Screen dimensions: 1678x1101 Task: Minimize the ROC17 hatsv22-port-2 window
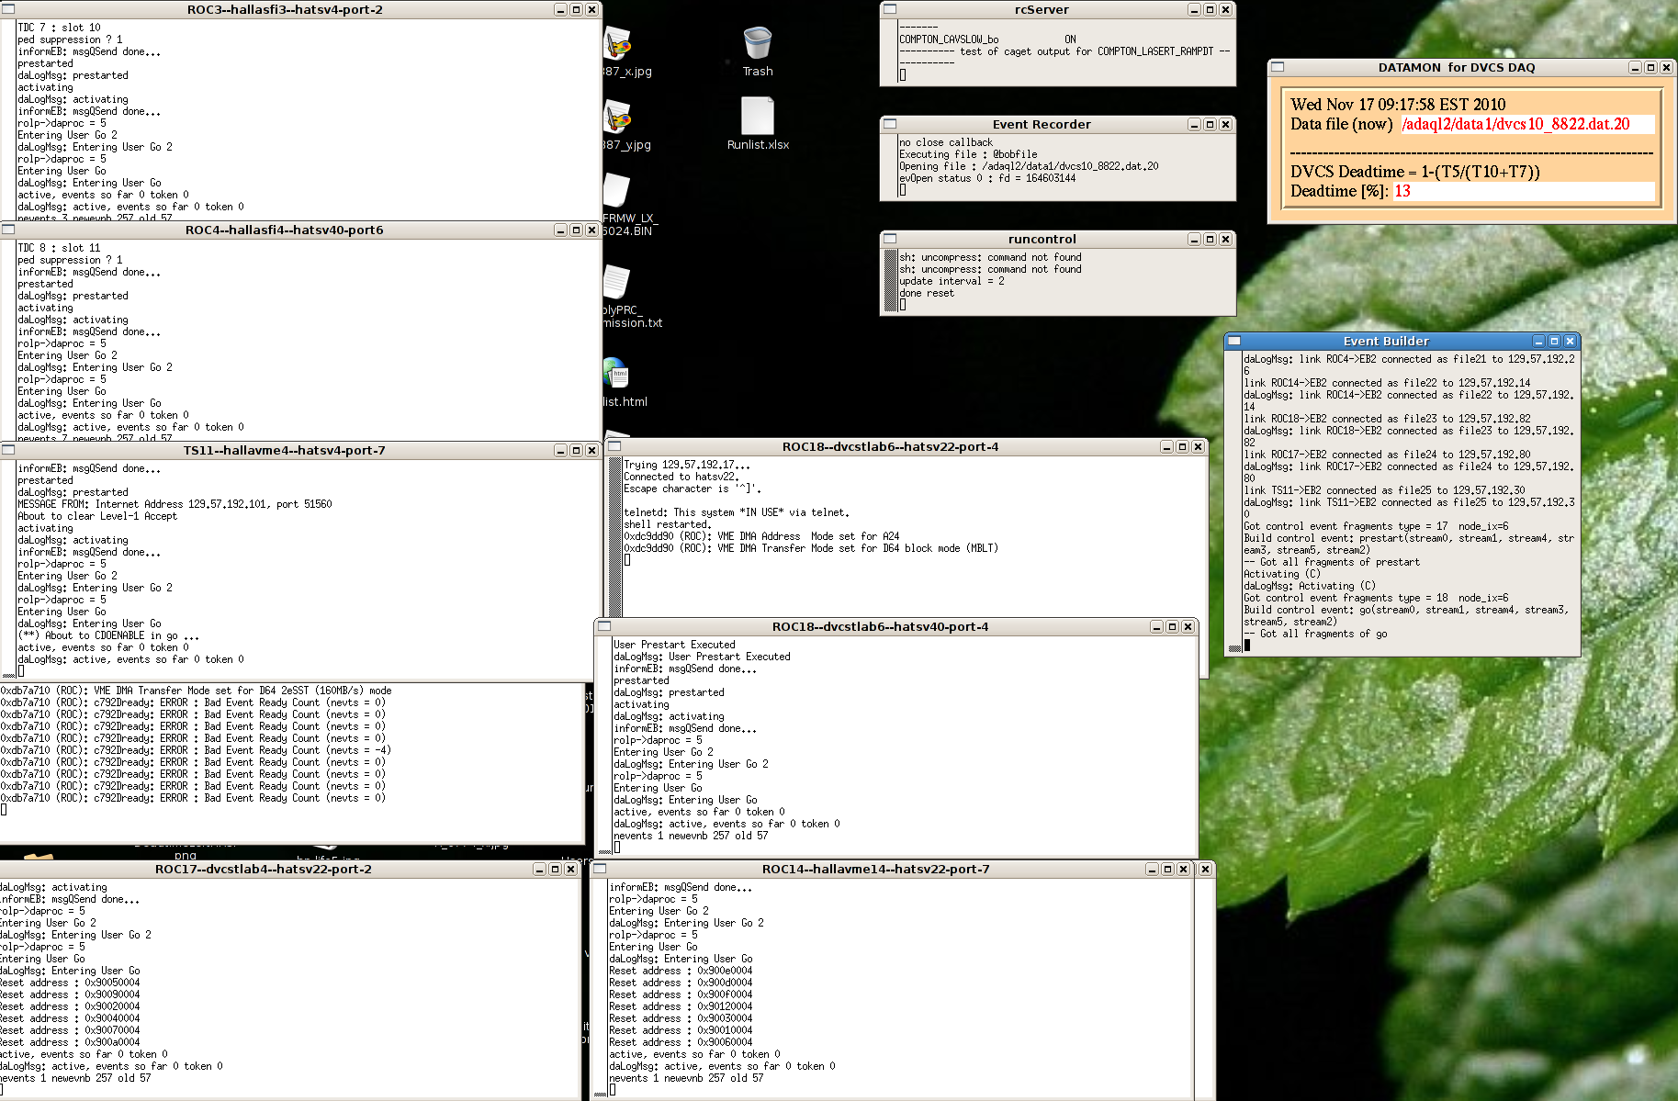click(539, 869)
